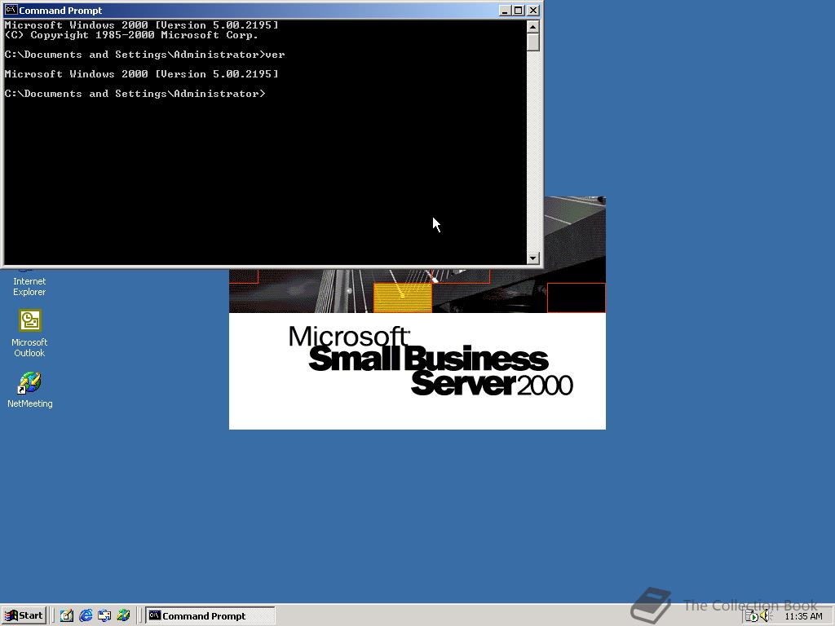835x626 pixels.
Task: Click the typed 'ver' command text
Action: (x=275, y=55)
